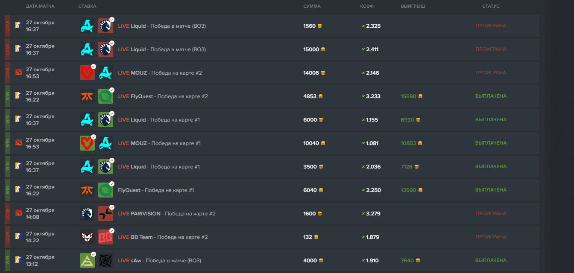Select the "ДАТА МАТЧА" column header
Screen dimensions: 574x273
40,6
